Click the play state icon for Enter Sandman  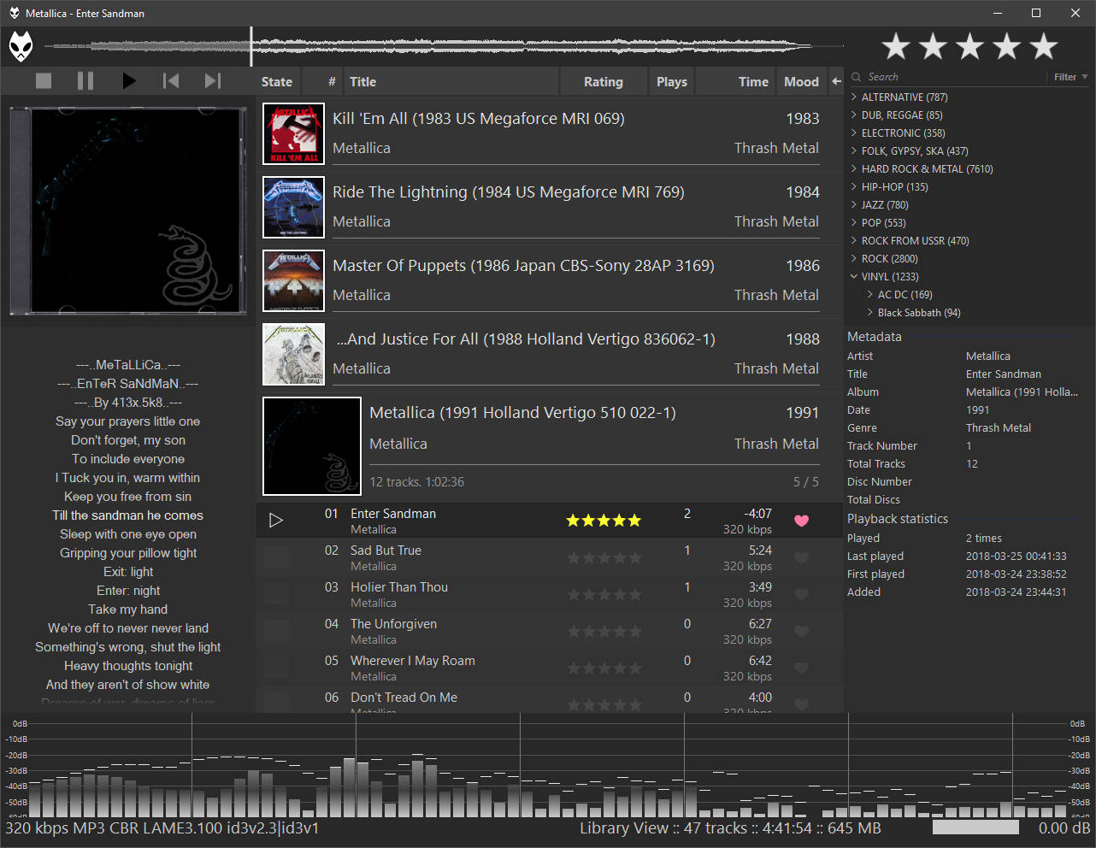(x=276, y=520)
